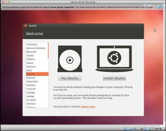Select Galego language
The width and height of the screenshot is (166, 131).
click(37, 96)
